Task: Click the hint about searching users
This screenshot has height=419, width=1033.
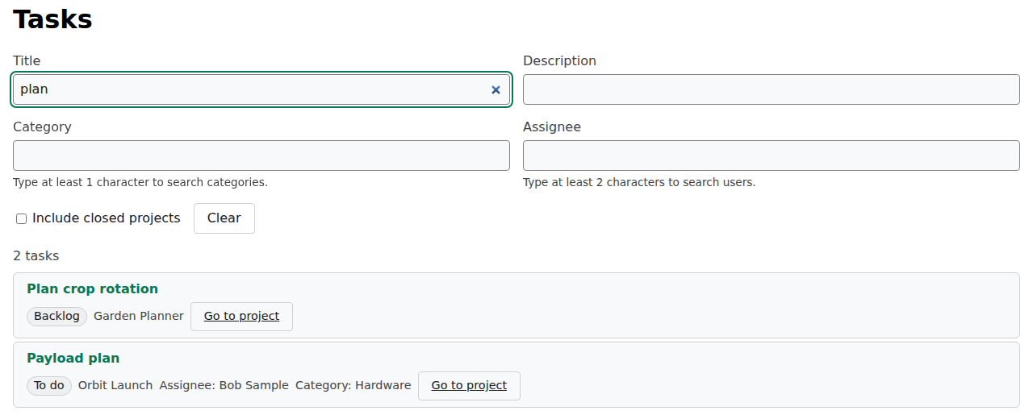Action: [639, 182]
